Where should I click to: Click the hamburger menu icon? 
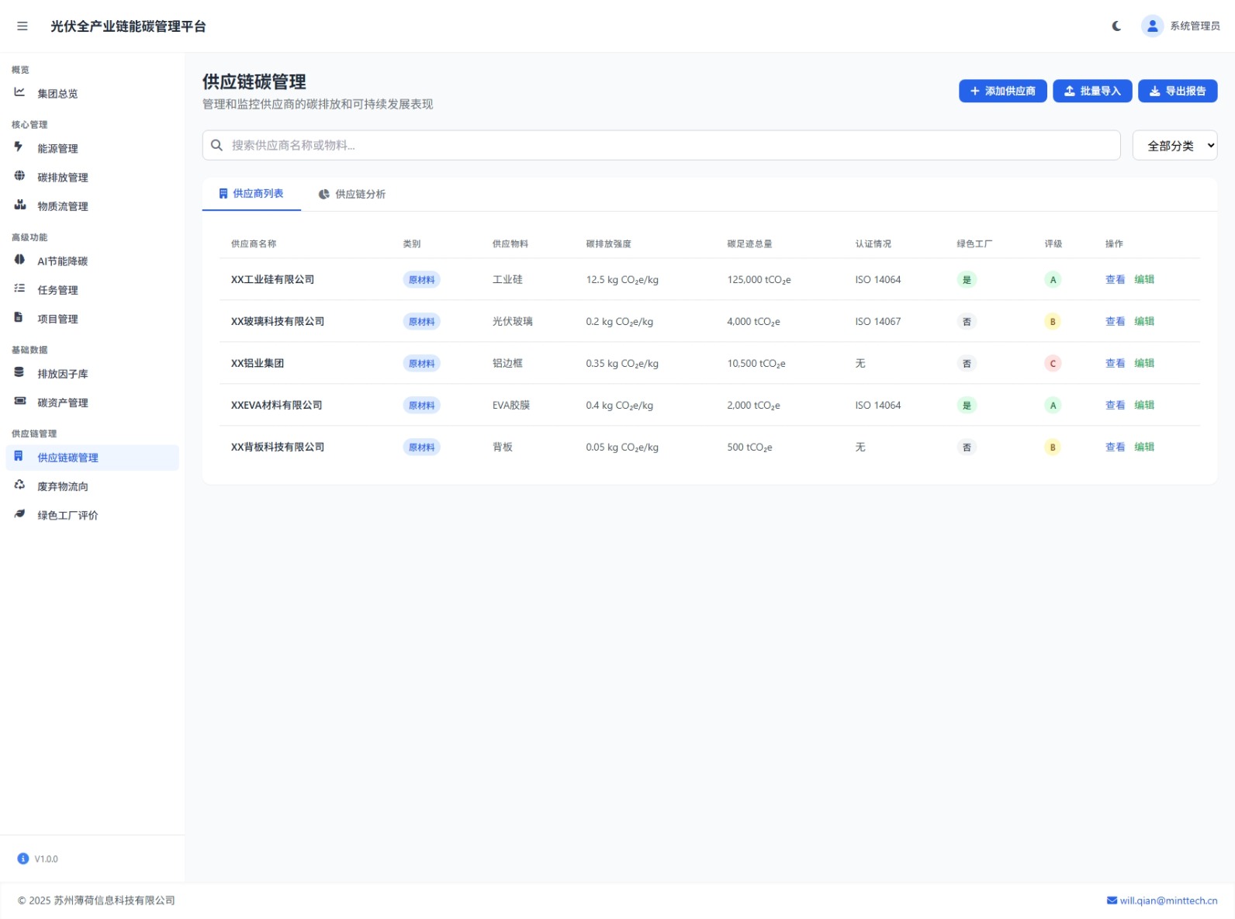tap(22, 26)
